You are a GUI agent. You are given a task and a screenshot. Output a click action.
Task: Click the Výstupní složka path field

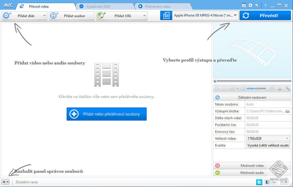265,111
